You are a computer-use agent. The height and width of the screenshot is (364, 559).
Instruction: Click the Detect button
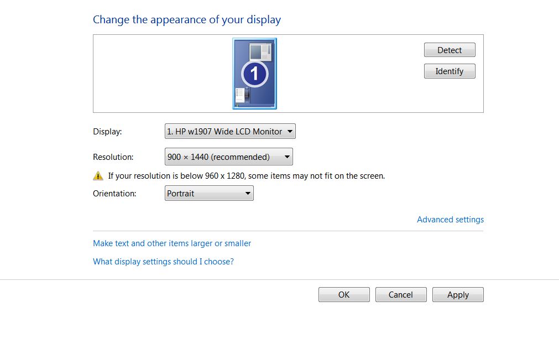click(x=450, y=50)
